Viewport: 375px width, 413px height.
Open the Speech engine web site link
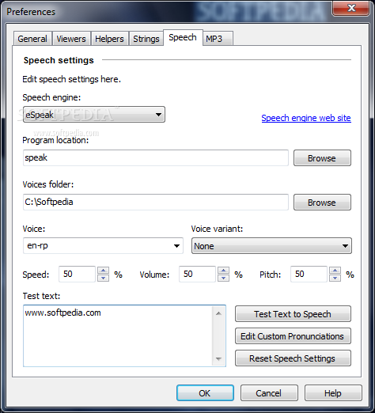(x=306, y=118)
